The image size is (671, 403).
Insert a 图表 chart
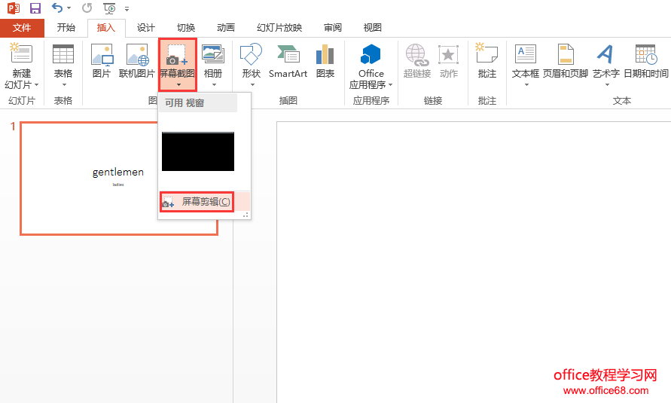[x=325, y=60]
